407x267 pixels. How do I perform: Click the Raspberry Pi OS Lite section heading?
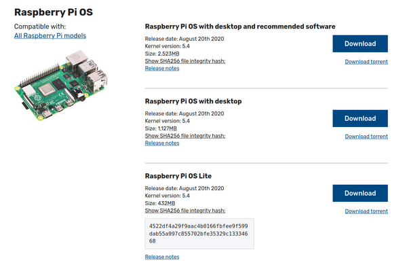coord(178,176)
